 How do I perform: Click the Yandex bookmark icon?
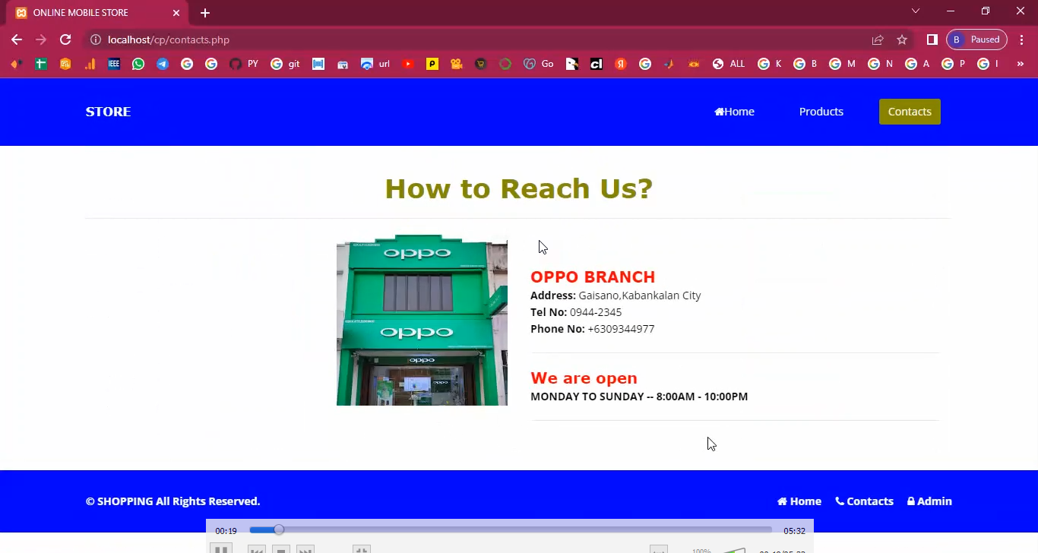pyautogui.click(x=621, y=64)
